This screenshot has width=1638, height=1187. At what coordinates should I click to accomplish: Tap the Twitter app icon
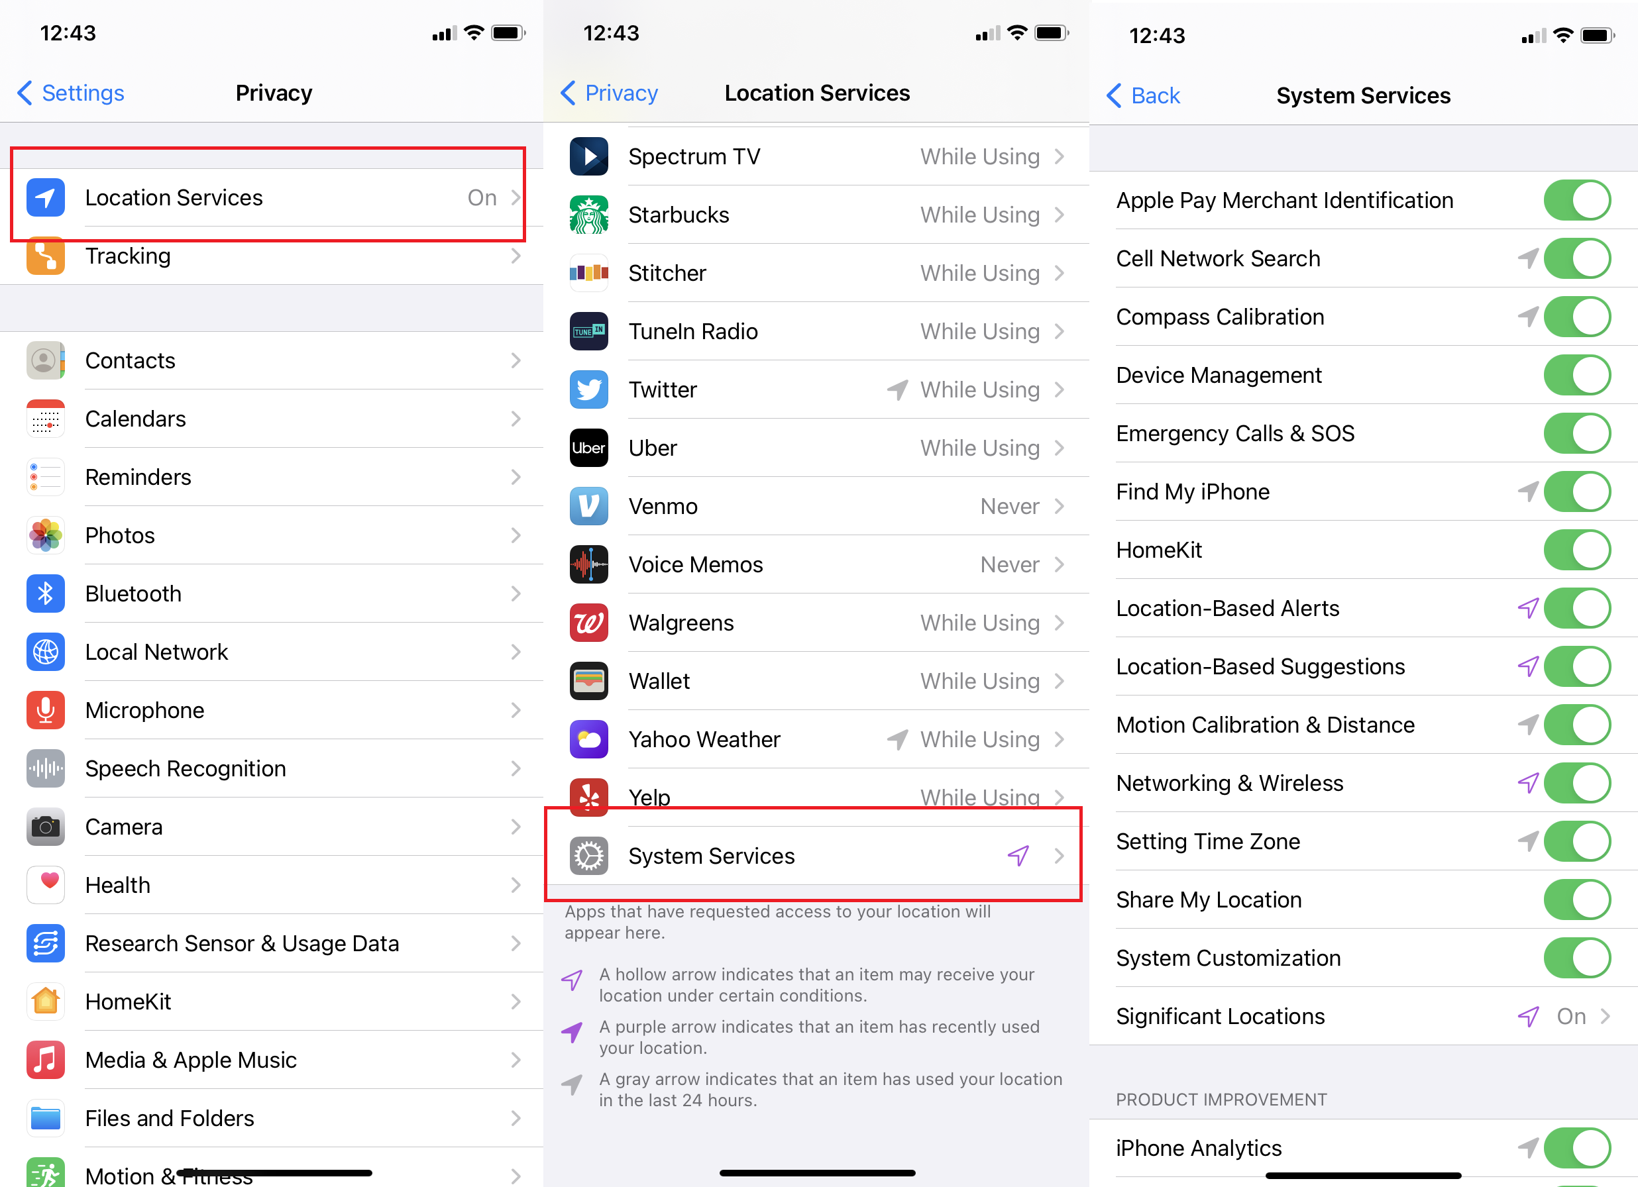(x=588, y=389)
